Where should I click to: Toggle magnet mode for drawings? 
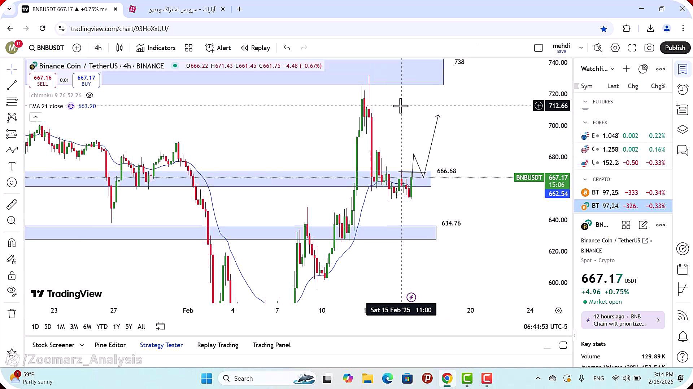coord(12,243)
